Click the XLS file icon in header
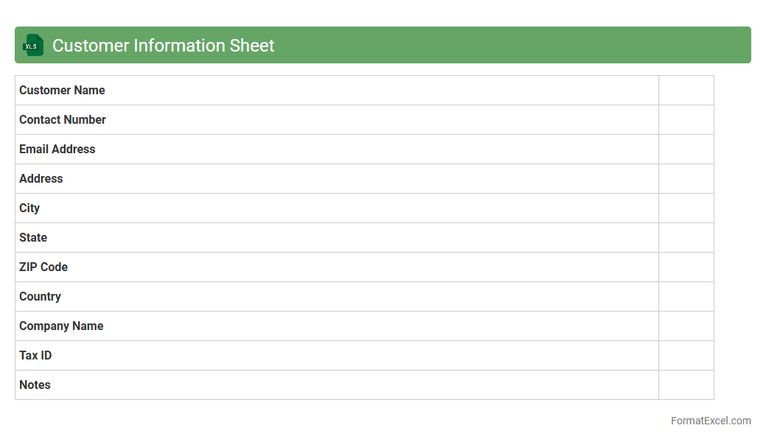766x442 pixels. (33, 45)
